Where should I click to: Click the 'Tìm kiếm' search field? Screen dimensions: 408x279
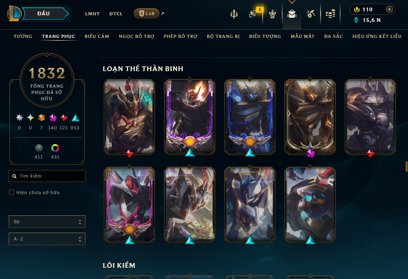47,176
